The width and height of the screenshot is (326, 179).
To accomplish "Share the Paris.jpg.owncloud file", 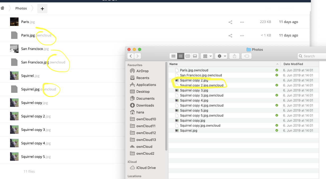I will click(x=230, y=35).
